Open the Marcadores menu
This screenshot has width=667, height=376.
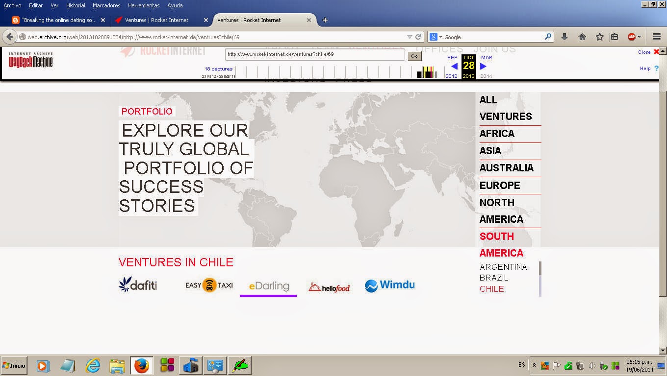[x=106, y=5]
